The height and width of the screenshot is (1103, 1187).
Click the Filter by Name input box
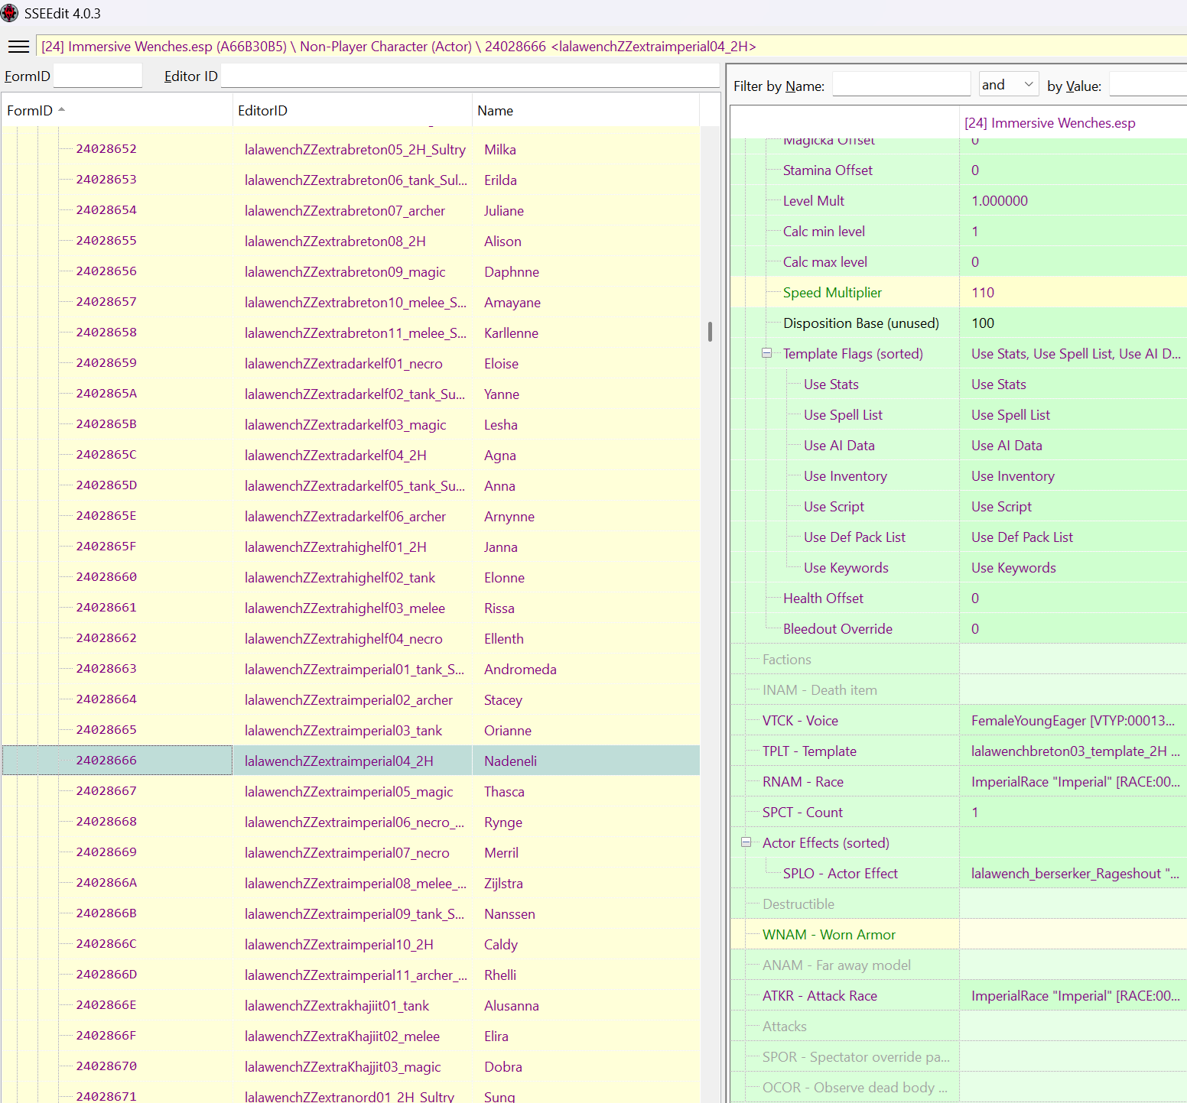pyautogui.click(x=900, y=85)
